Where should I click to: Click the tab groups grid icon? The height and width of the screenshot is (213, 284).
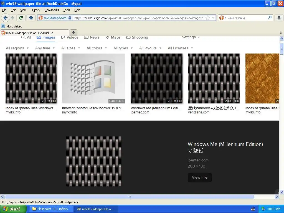point(281,33)
